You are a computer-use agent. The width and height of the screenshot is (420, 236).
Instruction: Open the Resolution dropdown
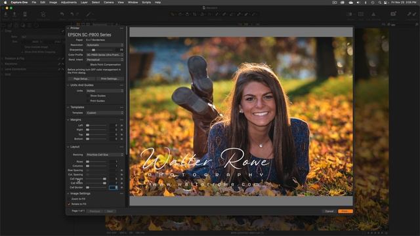[x=105, y=45]
